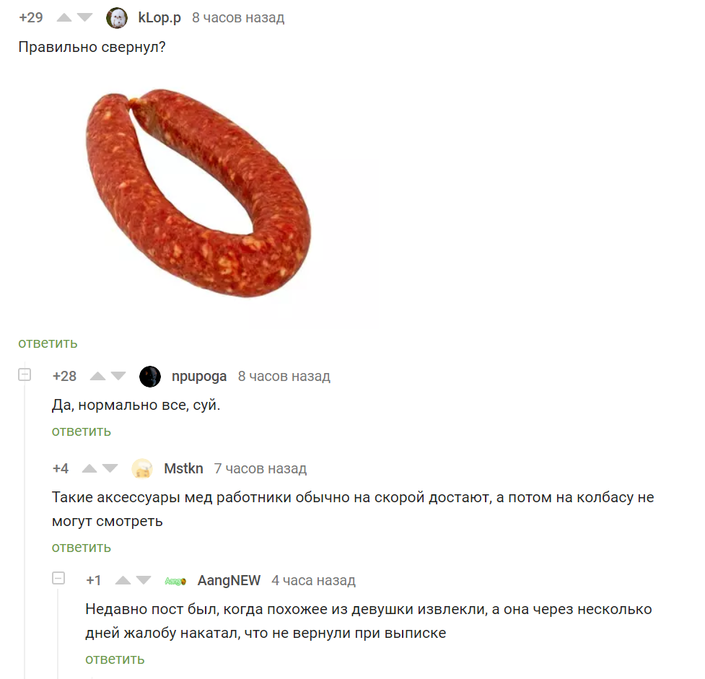Reply to kLop.p's sausage comment

[x=48, y=343]
